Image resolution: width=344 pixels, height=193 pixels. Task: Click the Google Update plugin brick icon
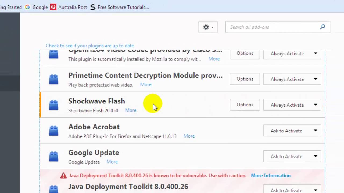coord(53,156)
